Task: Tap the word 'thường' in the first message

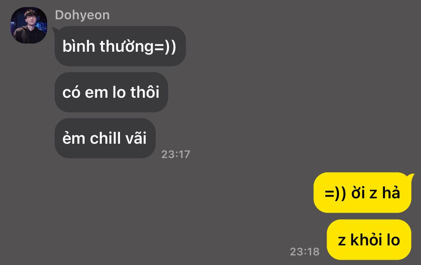Action: coord(126,46)
